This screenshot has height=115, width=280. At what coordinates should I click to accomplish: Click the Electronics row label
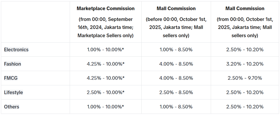coord(16,50)
